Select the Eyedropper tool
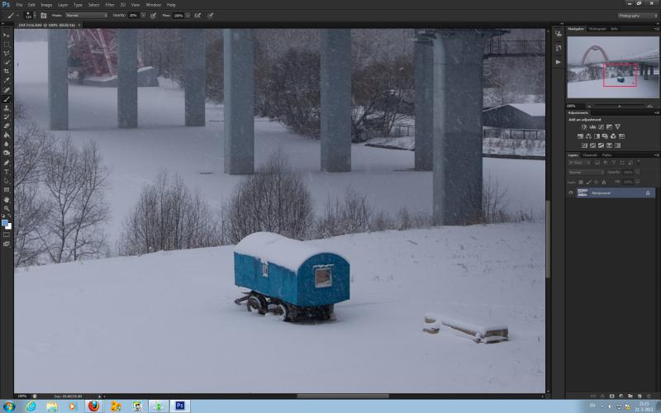661x413 pixels. point(7,80)
